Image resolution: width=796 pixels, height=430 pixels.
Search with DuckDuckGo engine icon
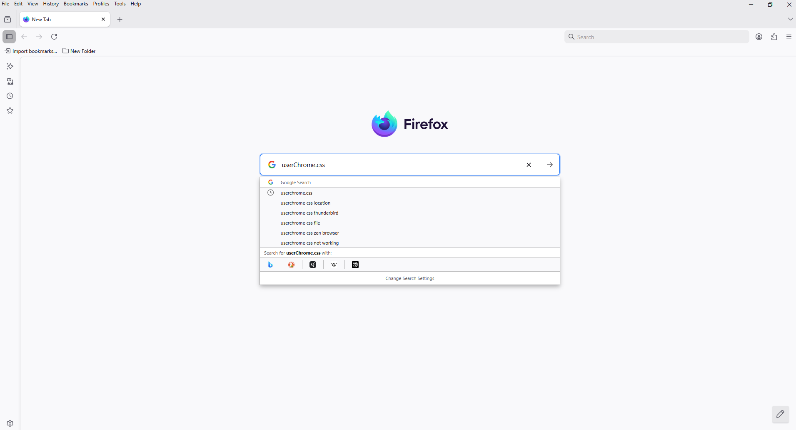[292, 265]
